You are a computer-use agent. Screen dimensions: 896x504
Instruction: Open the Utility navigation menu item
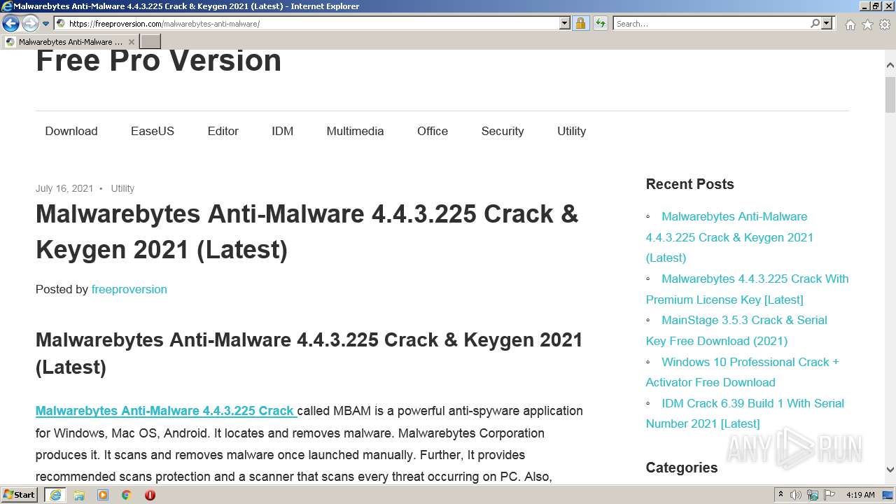coord(571,131)
